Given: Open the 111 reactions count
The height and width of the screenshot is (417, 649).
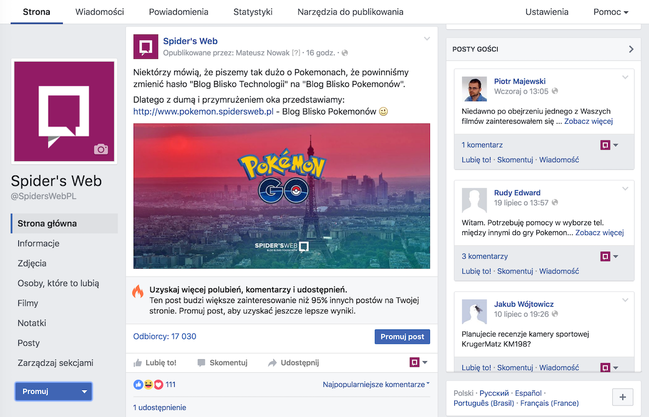Looking at the screenshot, I should click(x=171, y=385).
